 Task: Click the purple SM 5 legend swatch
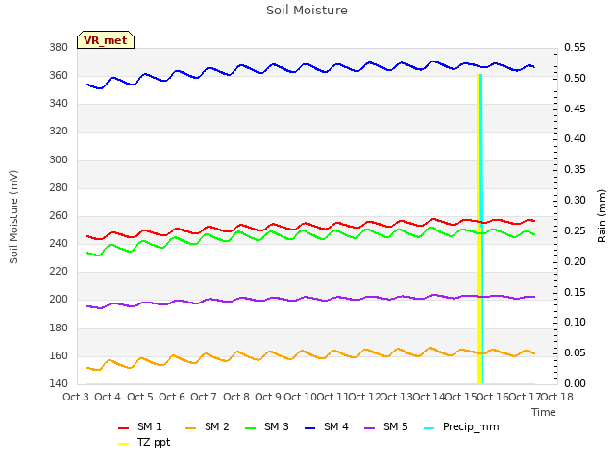tap(369, 428)
